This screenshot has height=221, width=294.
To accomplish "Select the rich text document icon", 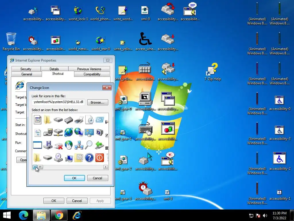I will [38, 133].
